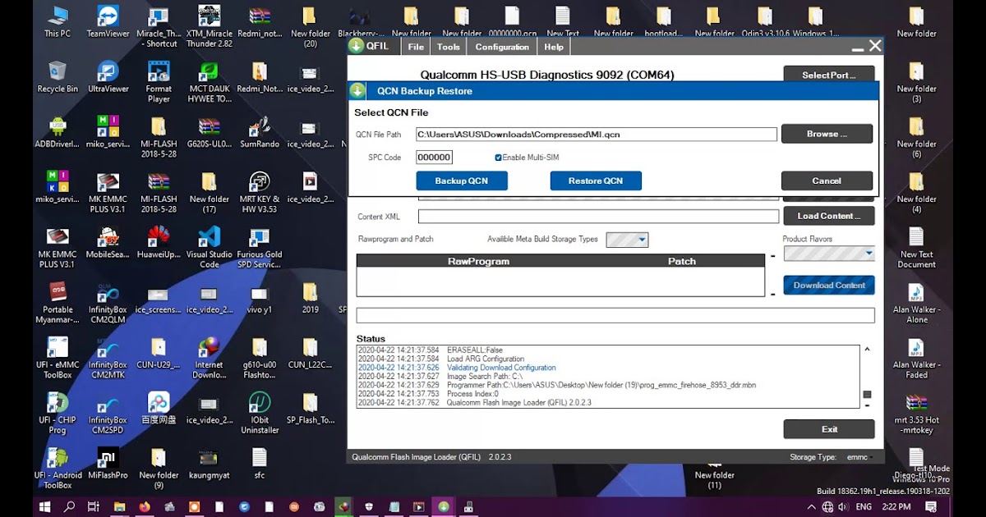This screenshot has height=517, width=986.
Task: Open Task View on the taskbar
Action: tap(94, 506)
